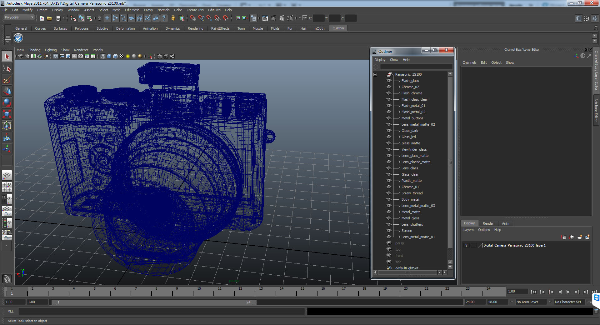The width and height of the screenshot is (600, 325).
Task: Select Lens_shutters in the Outliner
Action: 412,224
